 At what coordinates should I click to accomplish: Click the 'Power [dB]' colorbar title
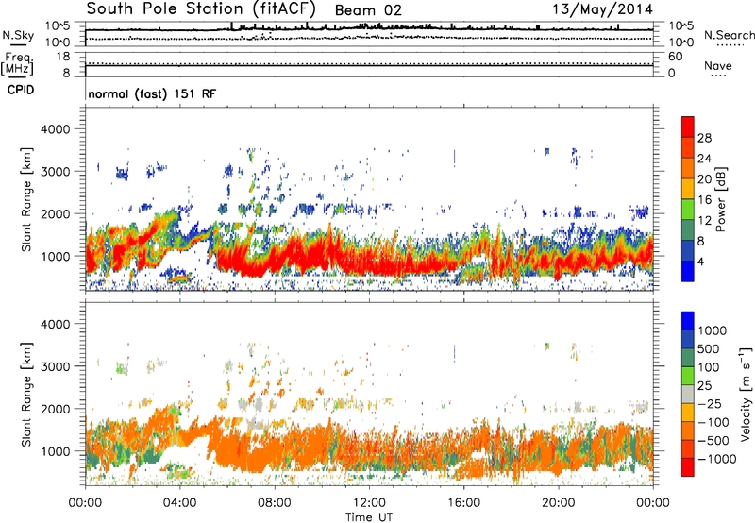[x=721, y=199]
